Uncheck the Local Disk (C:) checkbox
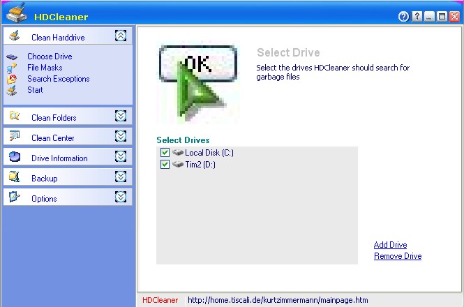464x307 pixels. coord(165,153)
